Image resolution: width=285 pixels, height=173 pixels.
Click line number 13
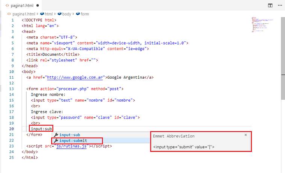tap(11, 89)
